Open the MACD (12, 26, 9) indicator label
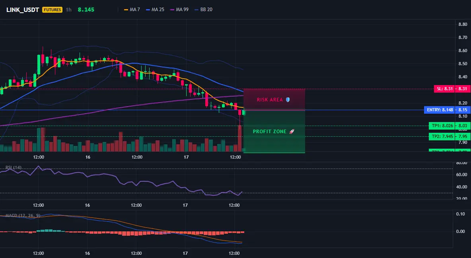 pyautogui.click(x=23, y=215)
